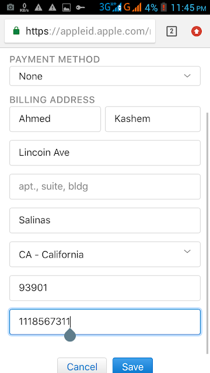210x373 pixels.
Task: Edit the last name field Kashem
Action: (x=153, y=119)
